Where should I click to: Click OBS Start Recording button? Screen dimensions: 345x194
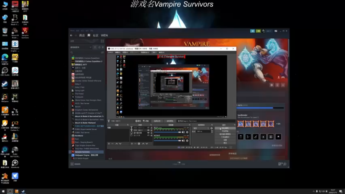pyautogui.click(x=225, y=131)
